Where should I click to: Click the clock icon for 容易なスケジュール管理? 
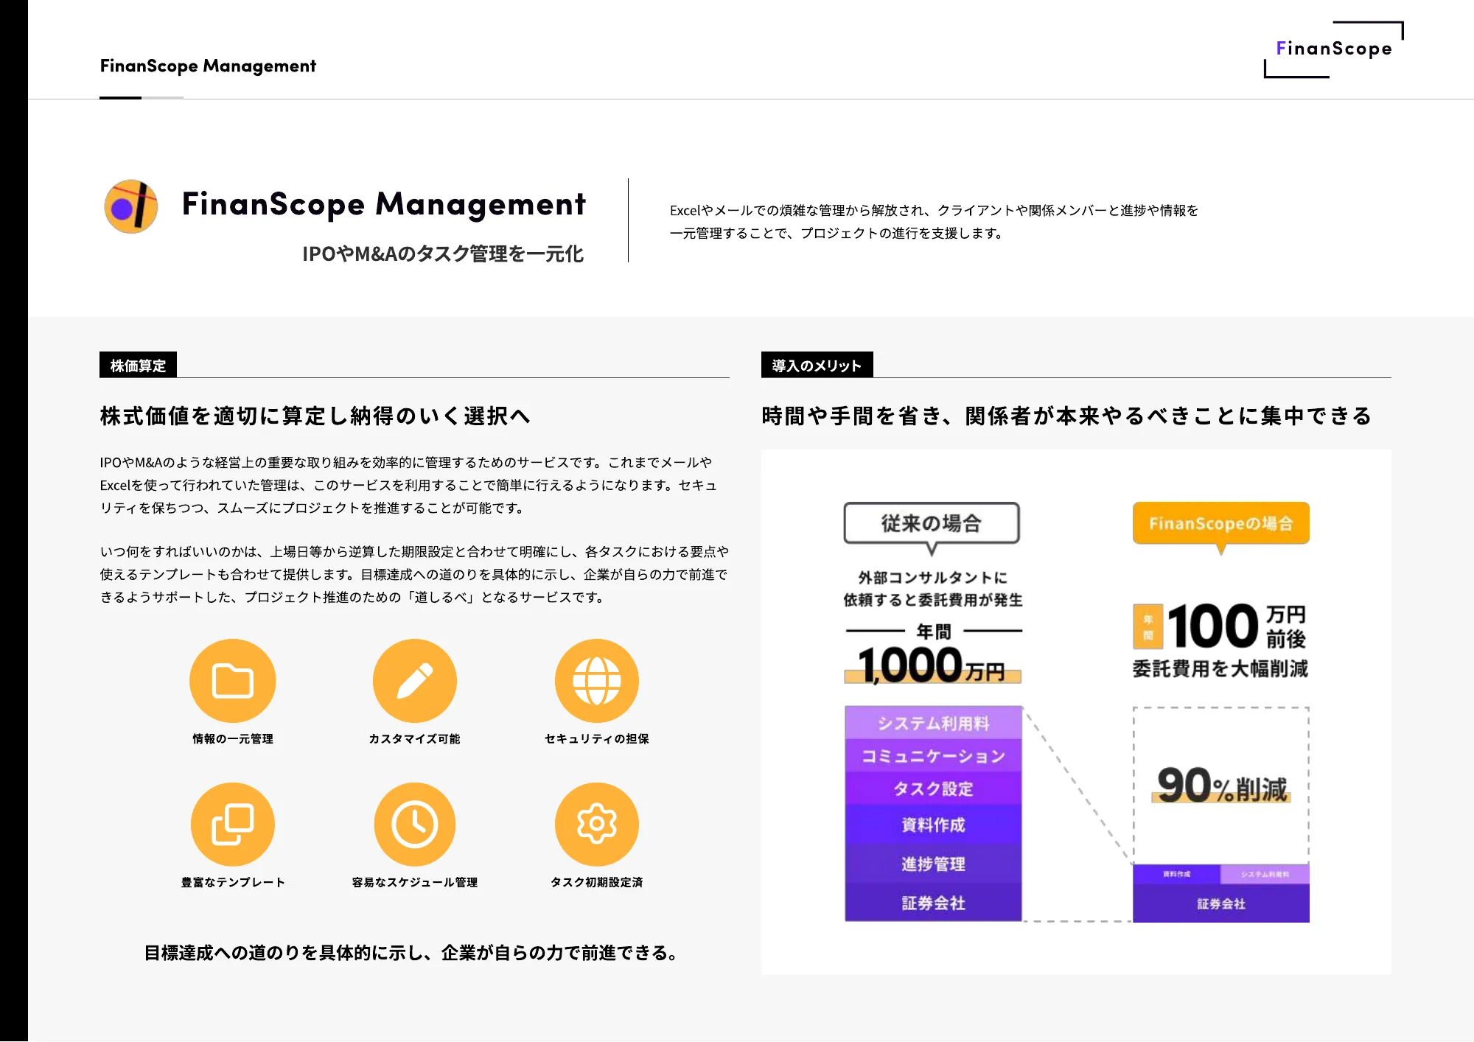tap(415, 824)
